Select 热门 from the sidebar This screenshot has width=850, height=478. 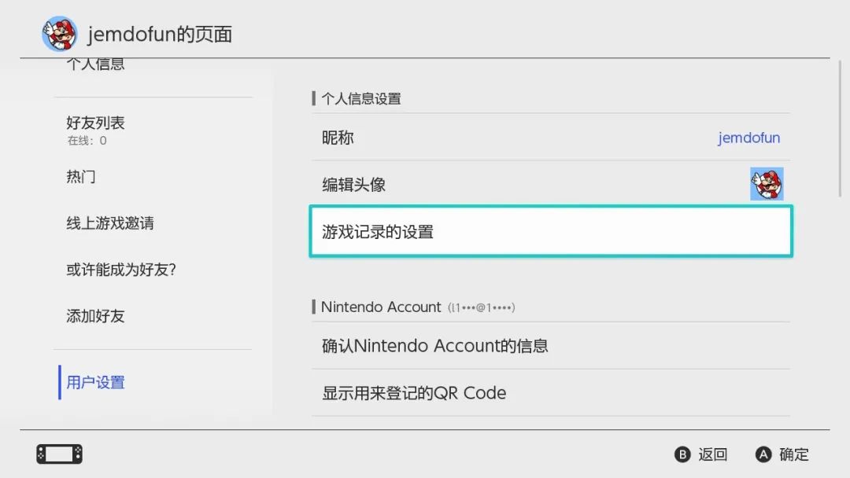coord(81,176)
